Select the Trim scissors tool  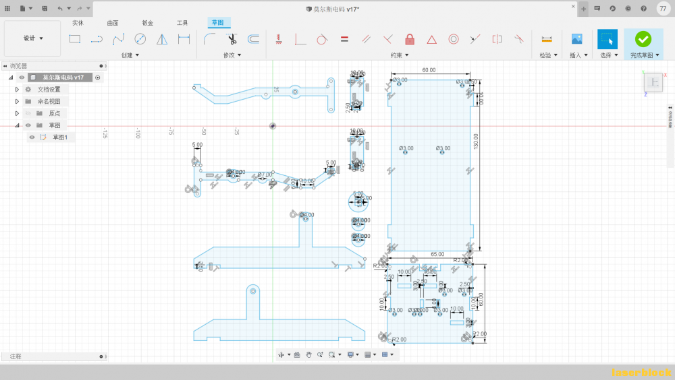232,39
